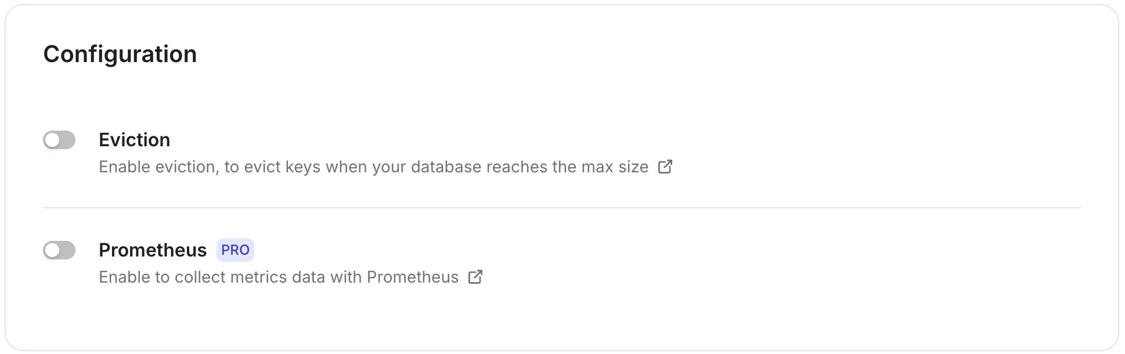Select the link-out icon beside Prometheus description
Screen dimensions: 1125x354
(475, 277)
